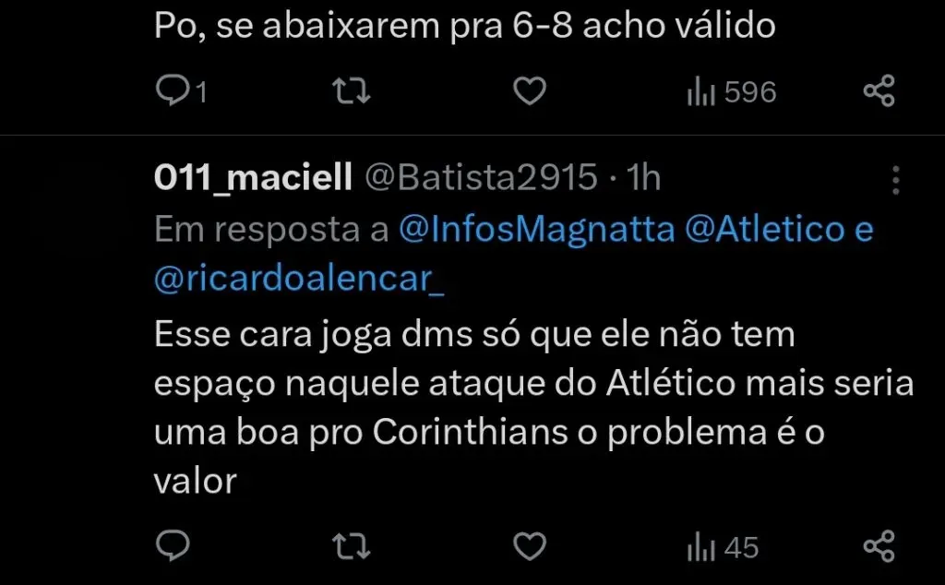Screen dimensions: 945x585
Task: Toggle like on the top tweet
Action: point(528,90)
